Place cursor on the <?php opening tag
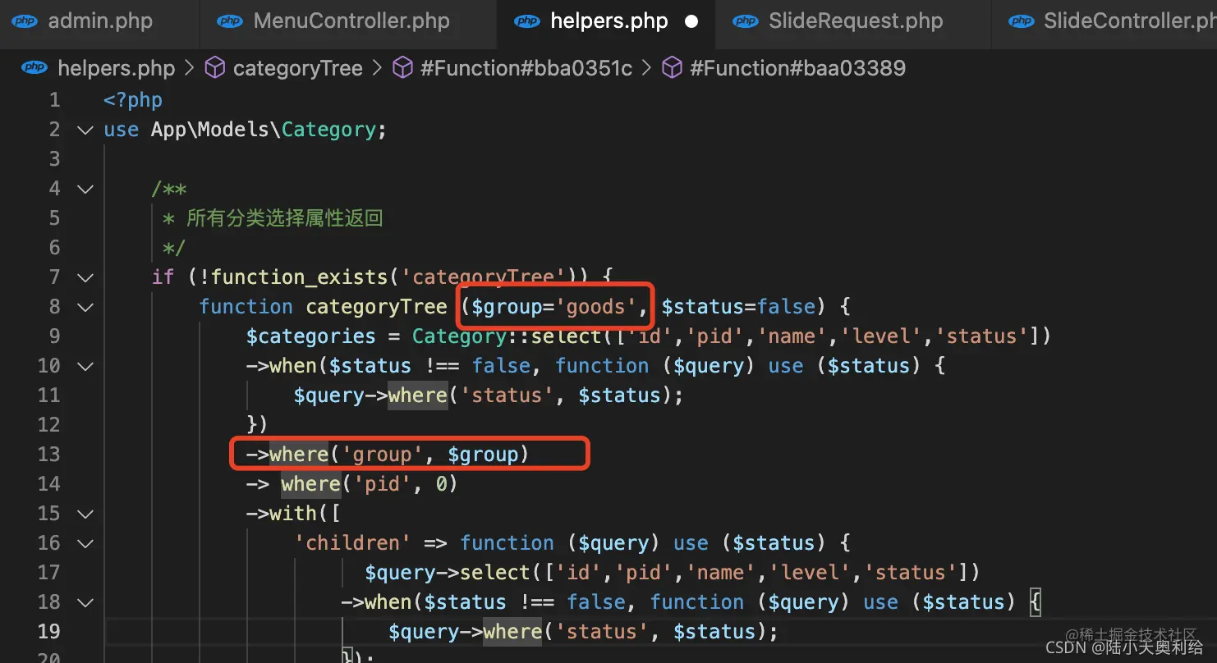Screen dimensions: 1217x663 click(133, 100)
